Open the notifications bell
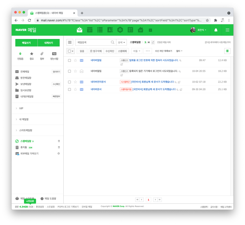 click(x=216, y=30)
